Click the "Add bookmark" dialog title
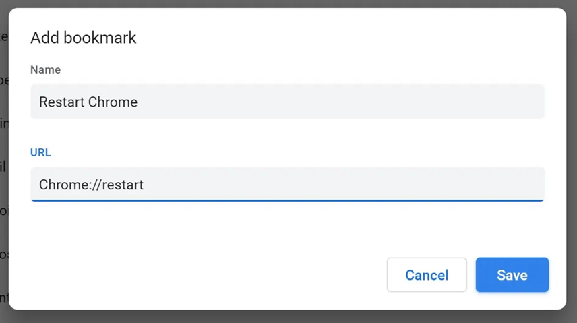577x323 pixels. pyautogui.click(x=83, y=38)
